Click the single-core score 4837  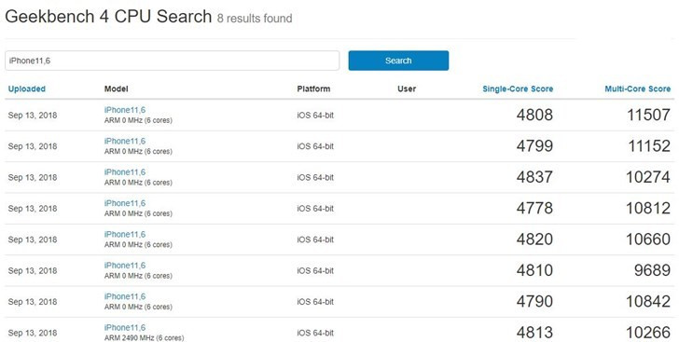[x=534, y=177]
